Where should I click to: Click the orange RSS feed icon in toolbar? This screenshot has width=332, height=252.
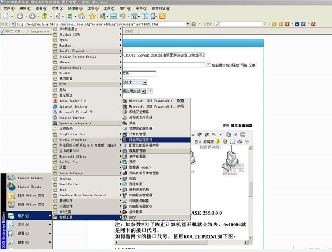162,16
